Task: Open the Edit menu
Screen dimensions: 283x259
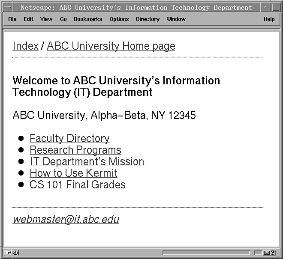Action: click(x=28, y=19)
